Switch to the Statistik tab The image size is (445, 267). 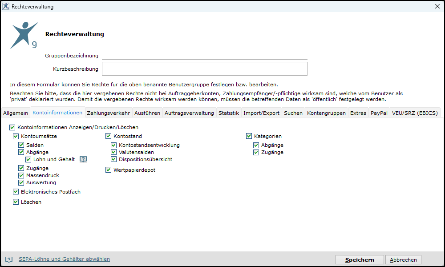click(229, 113)
